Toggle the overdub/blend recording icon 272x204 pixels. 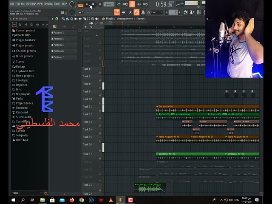coord(139,4)
